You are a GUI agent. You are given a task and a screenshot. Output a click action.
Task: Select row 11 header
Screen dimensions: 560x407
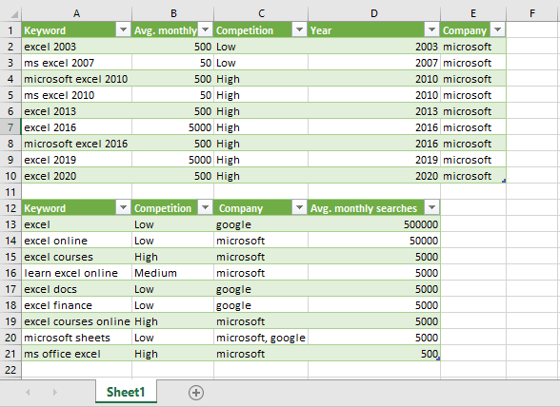[10, 192]
